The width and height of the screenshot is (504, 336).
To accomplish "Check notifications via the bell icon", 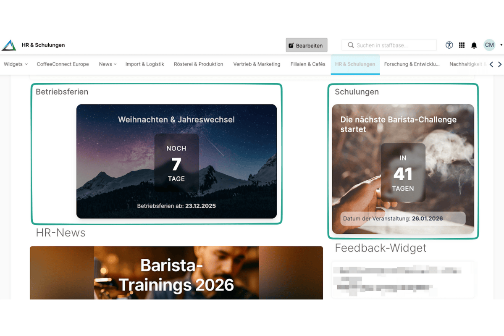I will (474, 45).
